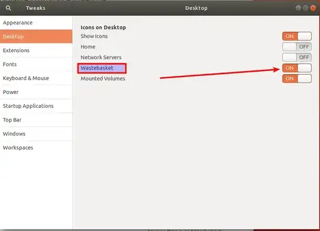Open search with the magnifier icon
The image size is (320, 231).
8,8
